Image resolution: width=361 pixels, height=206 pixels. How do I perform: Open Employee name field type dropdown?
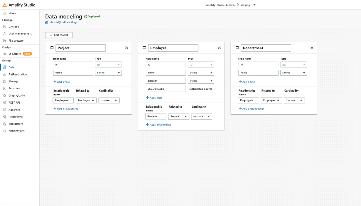pos(201,73)
